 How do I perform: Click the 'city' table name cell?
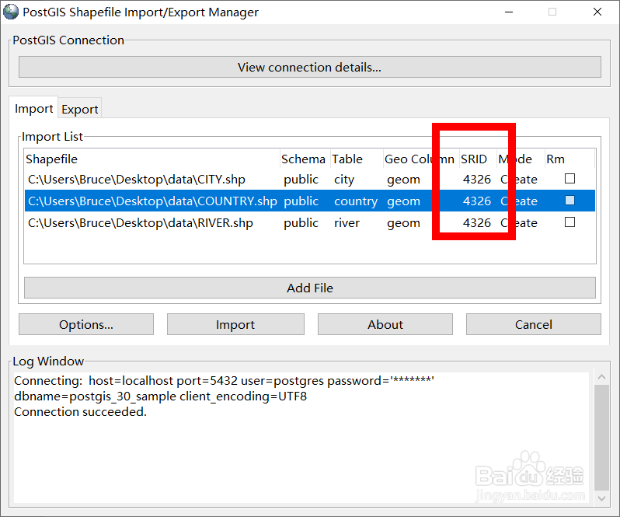[x=344, y=180]
